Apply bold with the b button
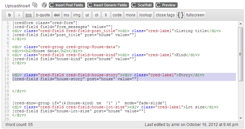245x129 pixels. (9, 15)
